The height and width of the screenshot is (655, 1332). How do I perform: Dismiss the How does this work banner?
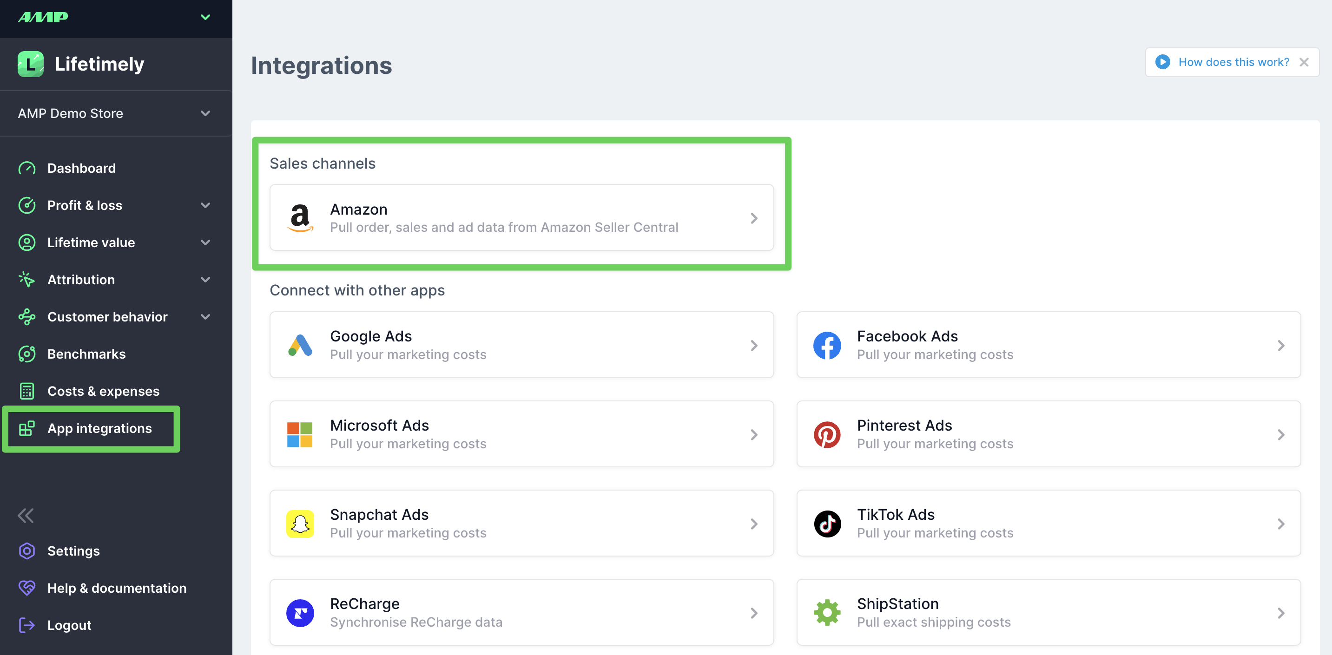tap(1304, 62)
